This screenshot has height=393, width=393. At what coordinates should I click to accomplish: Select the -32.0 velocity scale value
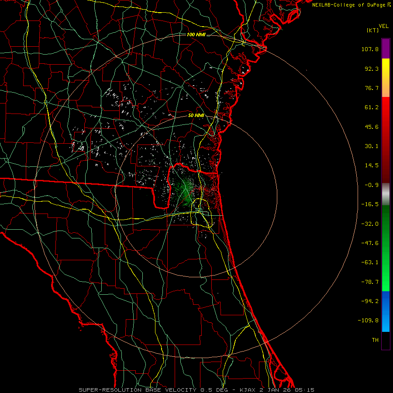click(370, 224)
